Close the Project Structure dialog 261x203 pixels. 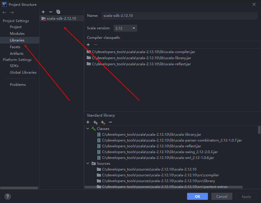coord(254,4)
